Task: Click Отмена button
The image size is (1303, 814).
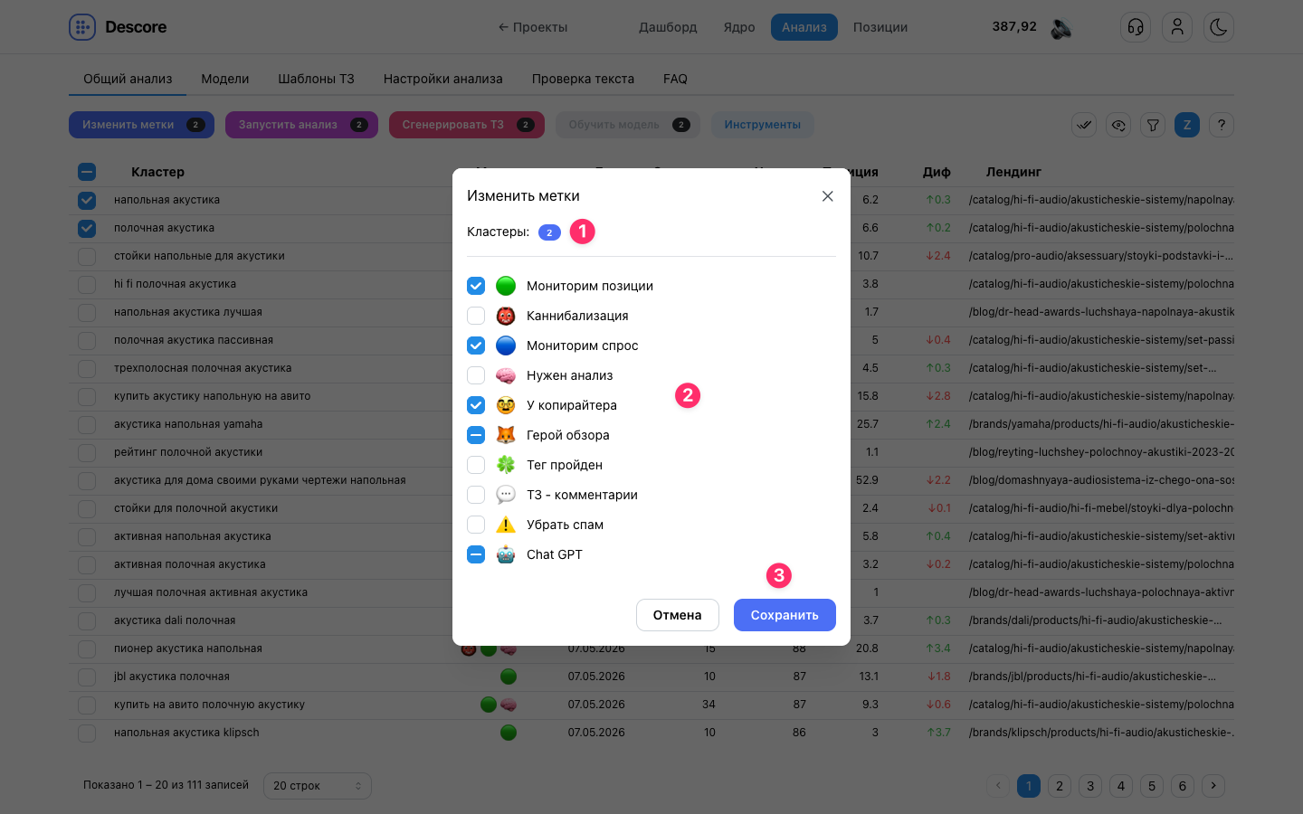Action: [677, 615]
